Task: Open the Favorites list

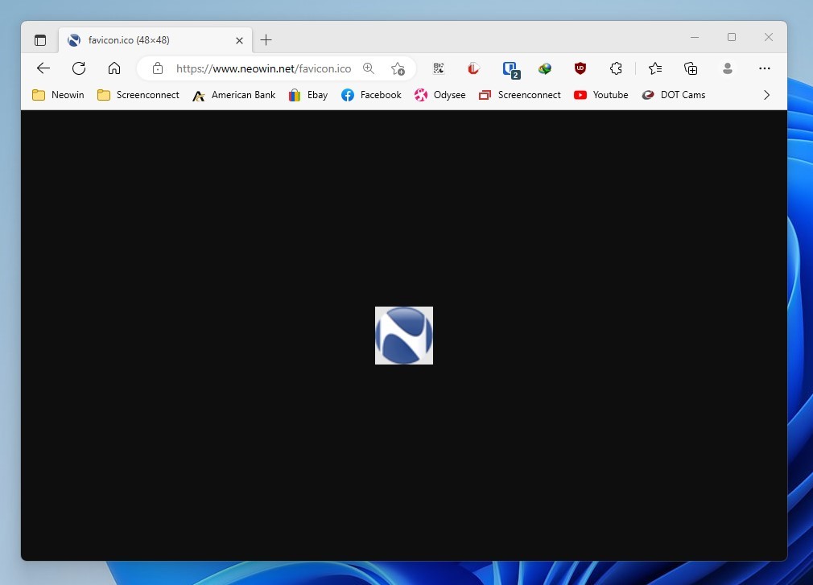Action: tap(655, 68)
